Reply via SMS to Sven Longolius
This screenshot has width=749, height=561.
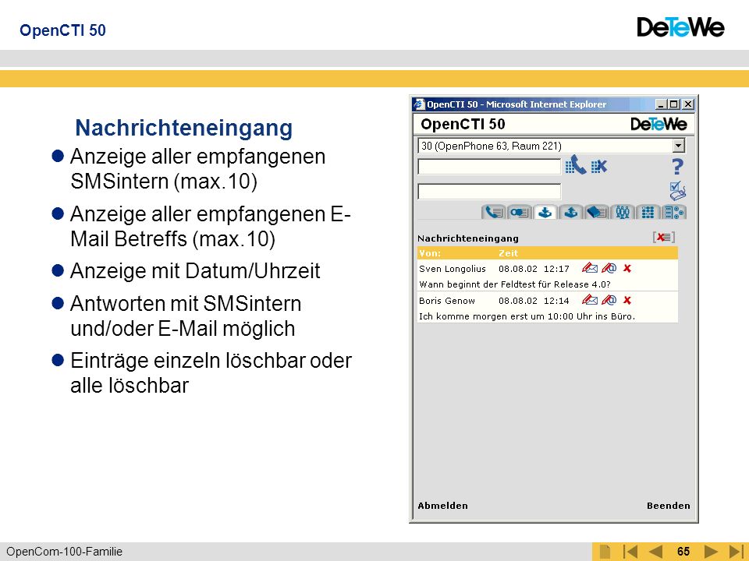click(590, 268)
